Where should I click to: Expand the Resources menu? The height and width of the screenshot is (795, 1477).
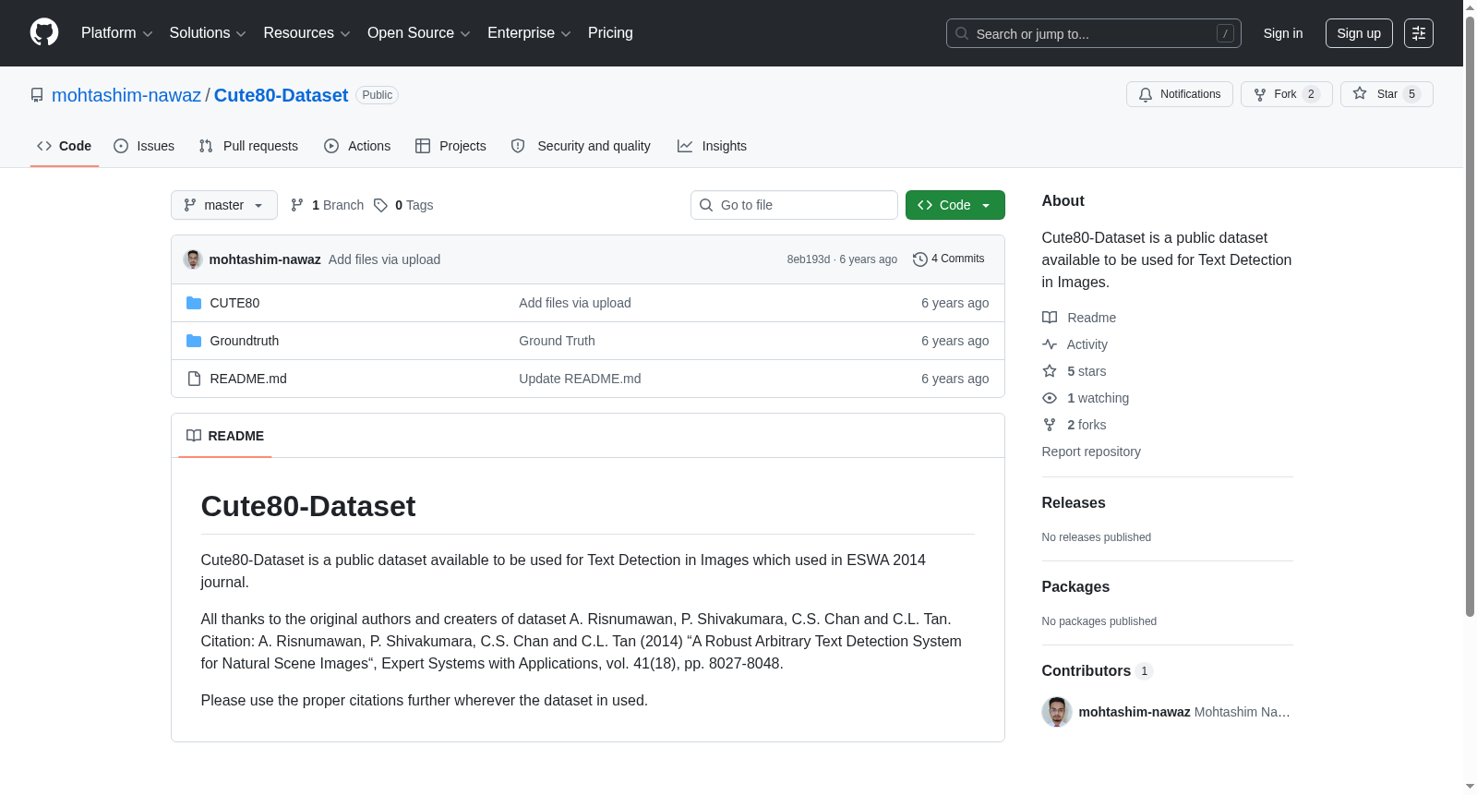[306, 33]
